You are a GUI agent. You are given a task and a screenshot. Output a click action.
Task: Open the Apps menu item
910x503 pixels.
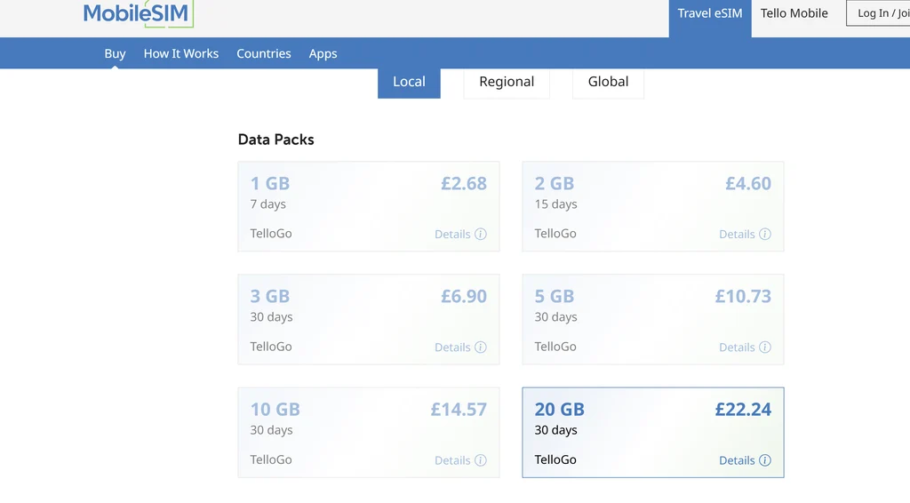(323, 53)
